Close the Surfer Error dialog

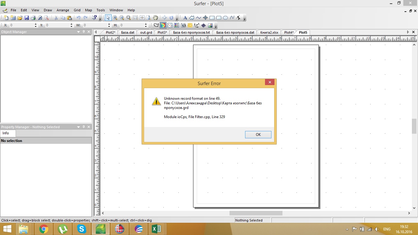[x=270, y=82]
